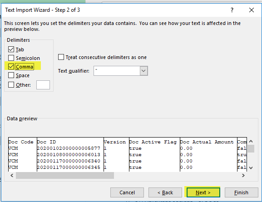Click Doc ID value 20200117000000006340
Viewport: 262px width, 202px height.
pos(69,161)
